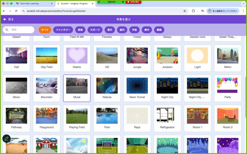Choose the Refrigerator backdrop

coord(167,118)
